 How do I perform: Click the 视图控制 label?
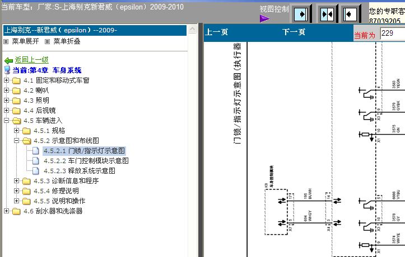274,9
